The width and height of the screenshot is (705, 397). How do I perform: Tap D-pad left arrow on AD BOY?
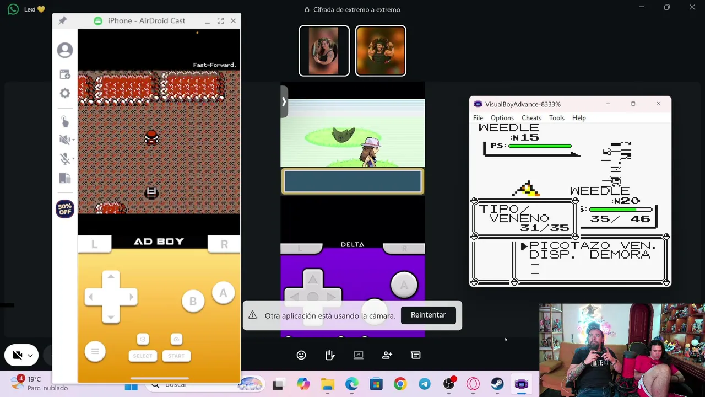(x=91, y=297)
